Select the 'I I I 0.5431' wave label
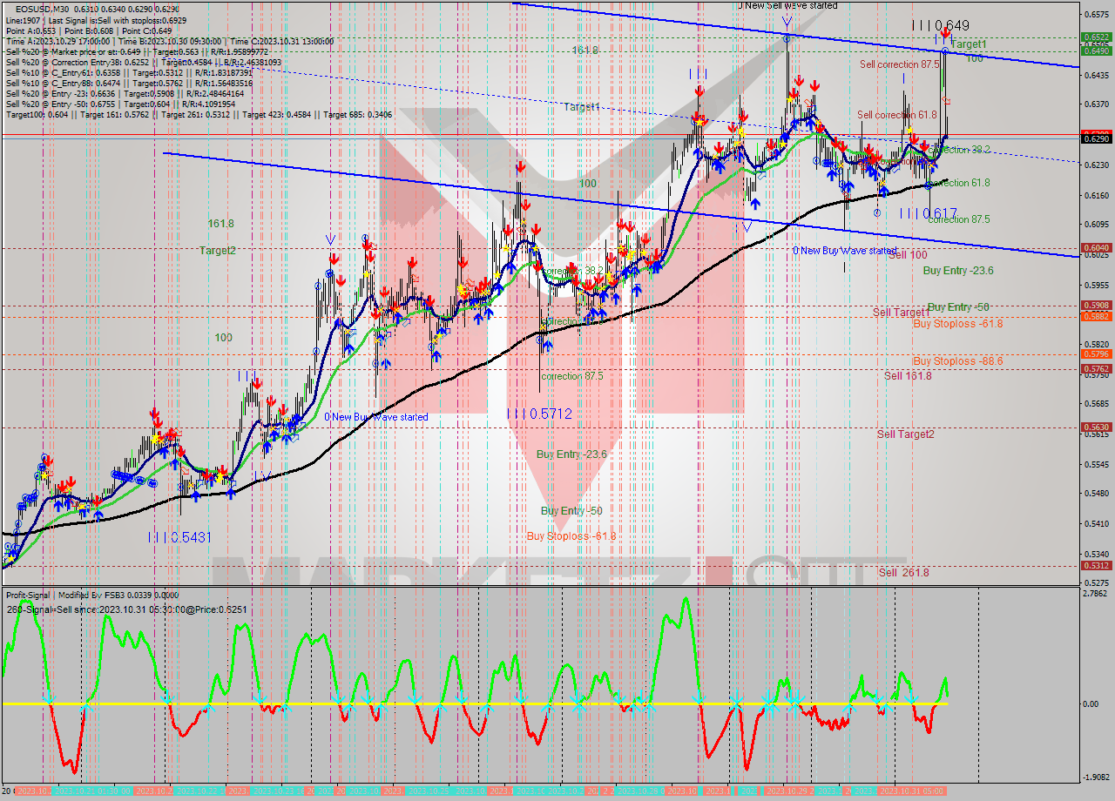Screen dimensions: 1115x801 tap(180, 539)
